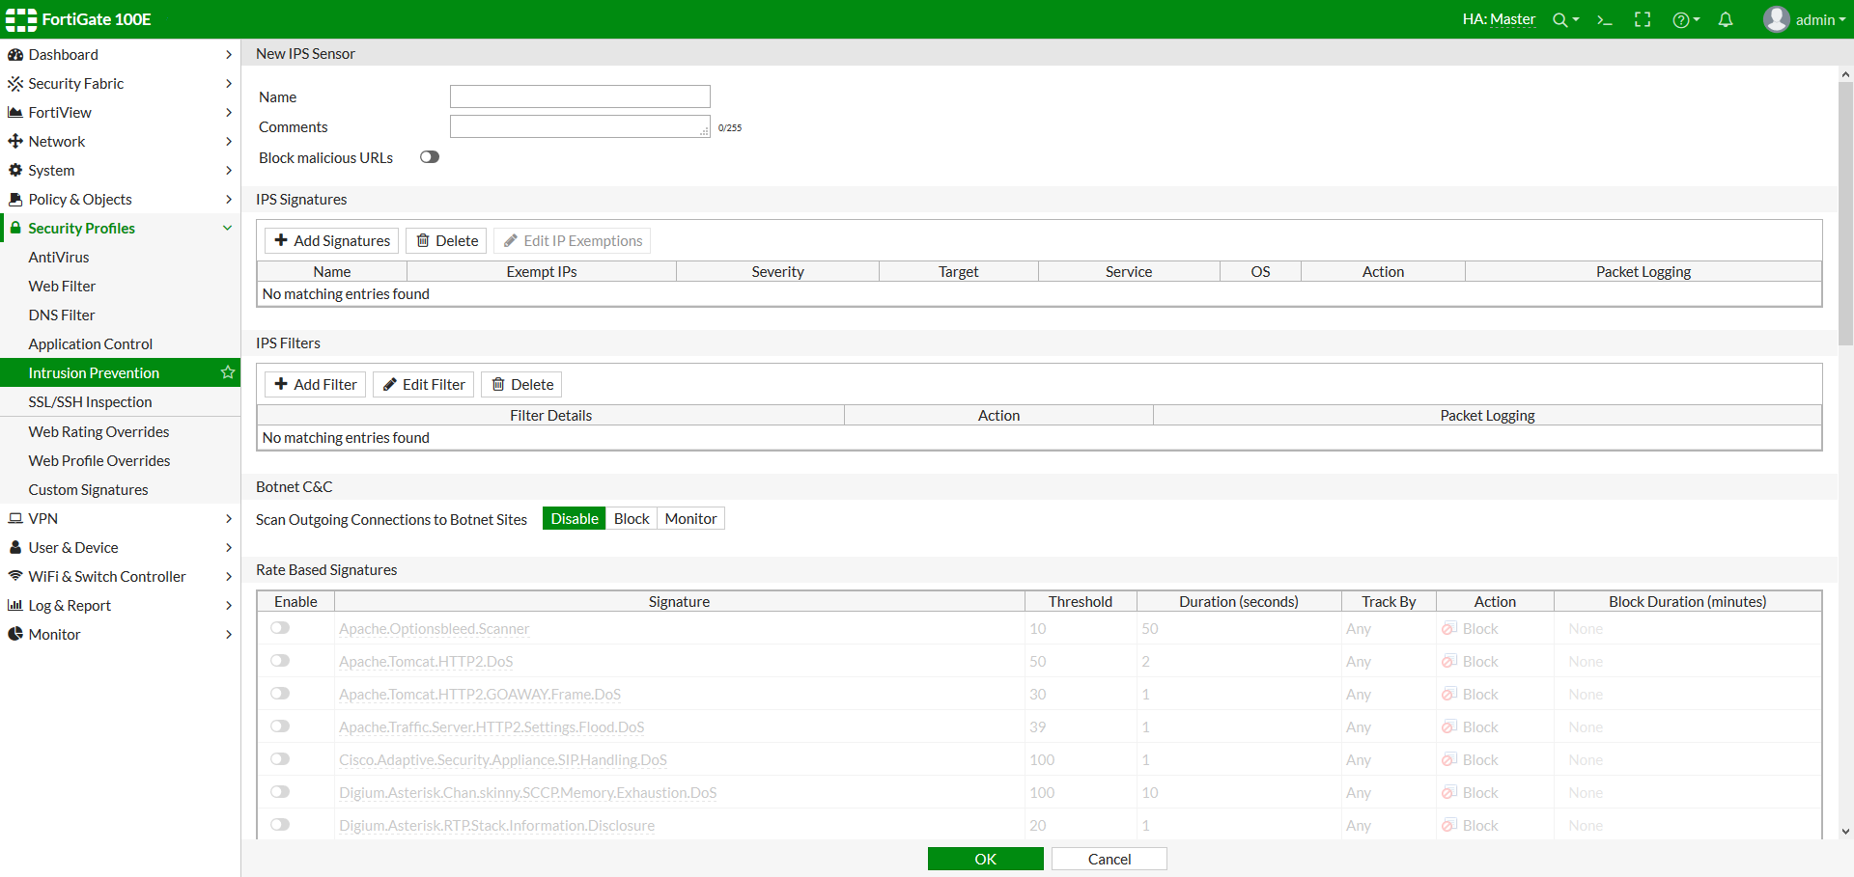
Task: Click the FortiView chart icon
Action: 15,113
